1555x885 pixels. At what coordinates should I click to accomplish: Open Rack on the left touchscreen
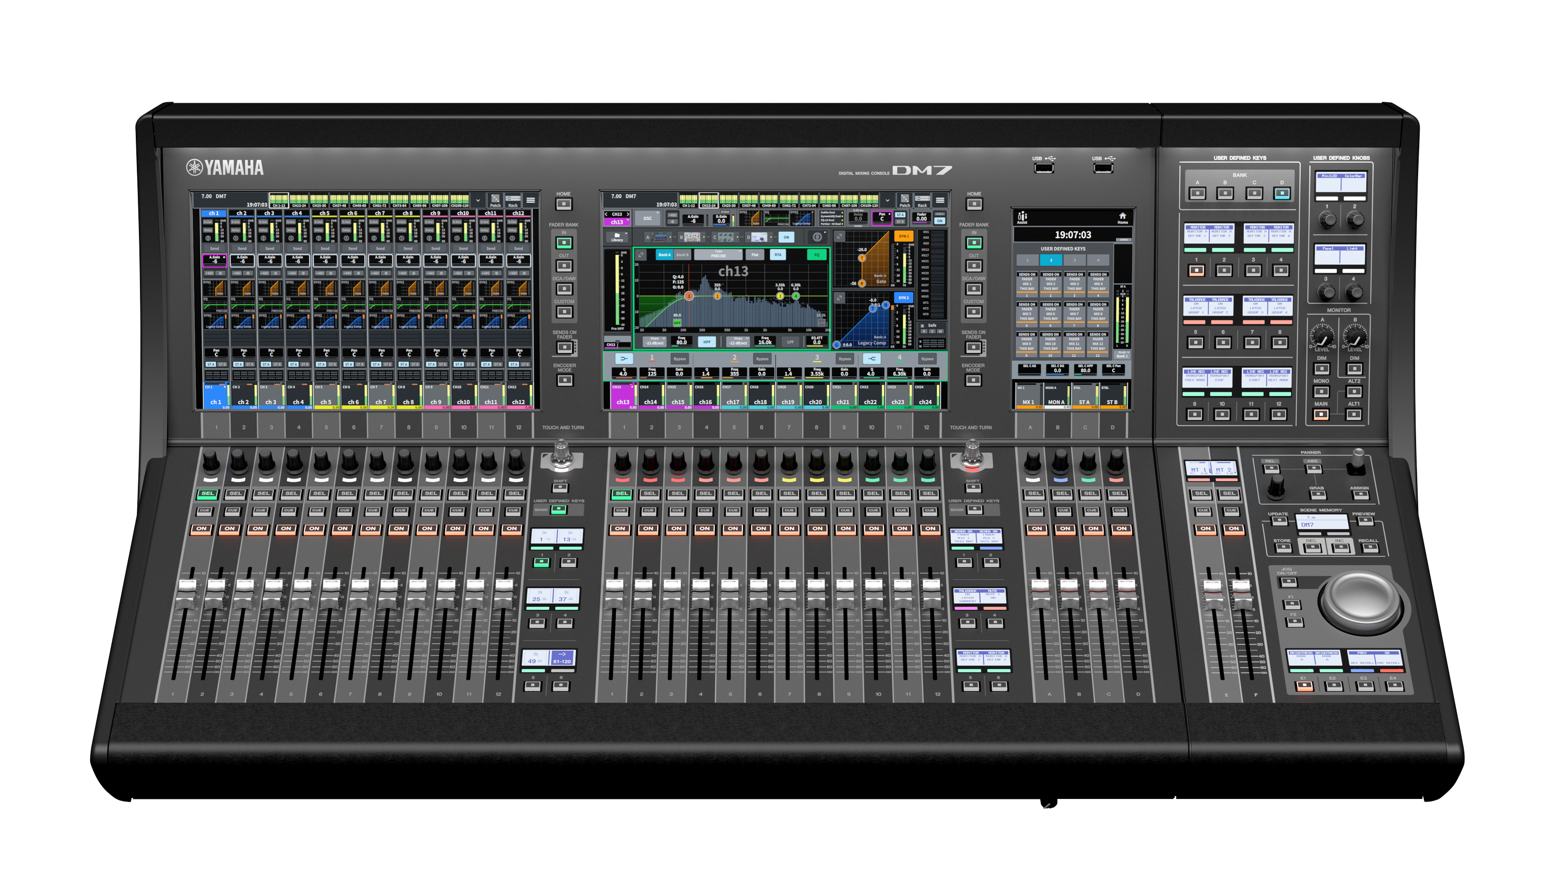point(513,200)
